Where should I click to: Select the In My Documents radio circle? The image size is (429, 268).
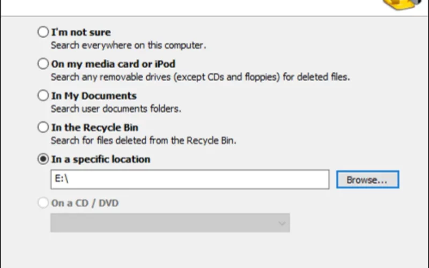[x=43, y=95]
